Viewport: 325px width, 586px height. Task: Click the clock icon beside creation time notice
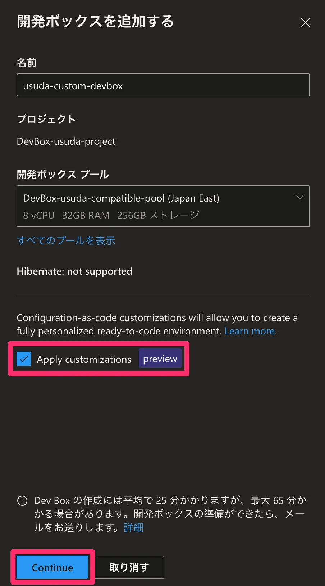(22, 501)
